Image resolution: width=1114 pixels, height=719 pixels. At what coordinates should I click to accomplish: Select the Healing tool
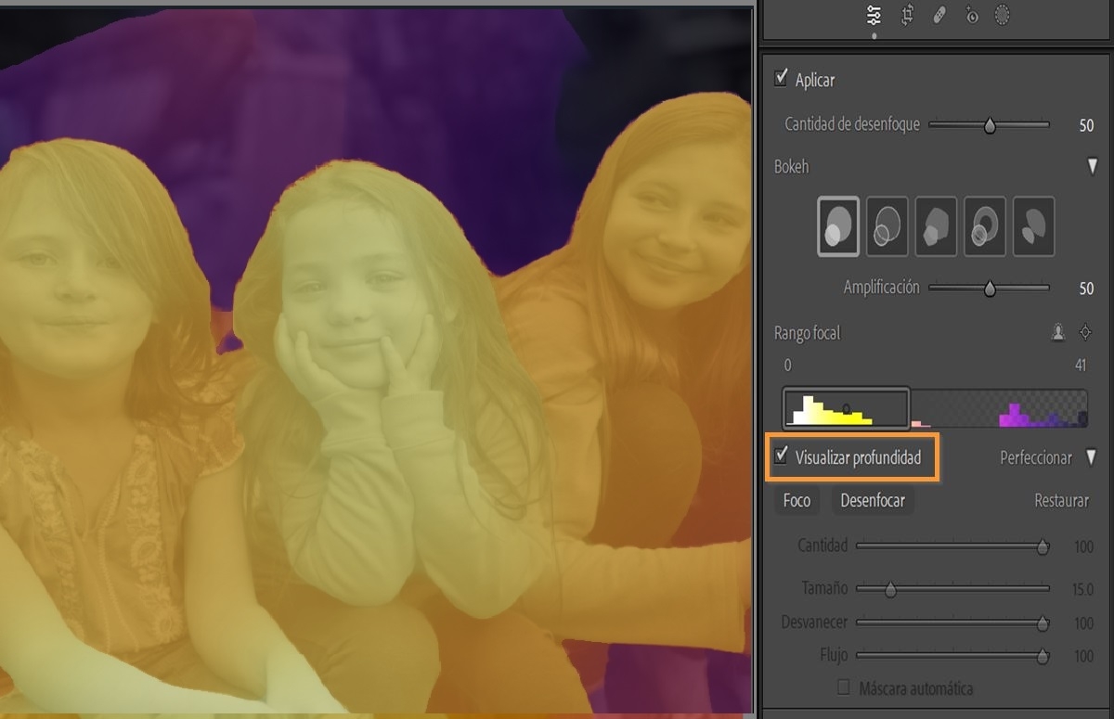pos(939,15)
